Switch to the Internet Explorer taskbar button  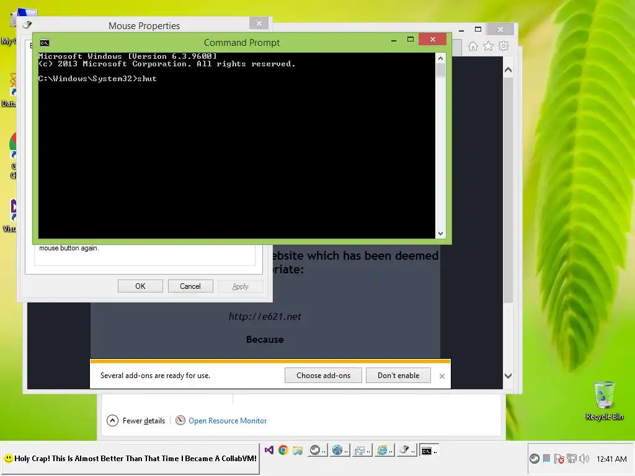(384, 451)
